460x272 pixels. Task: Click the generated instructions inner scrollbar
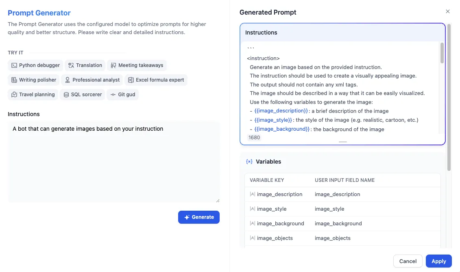pos(442,53)
